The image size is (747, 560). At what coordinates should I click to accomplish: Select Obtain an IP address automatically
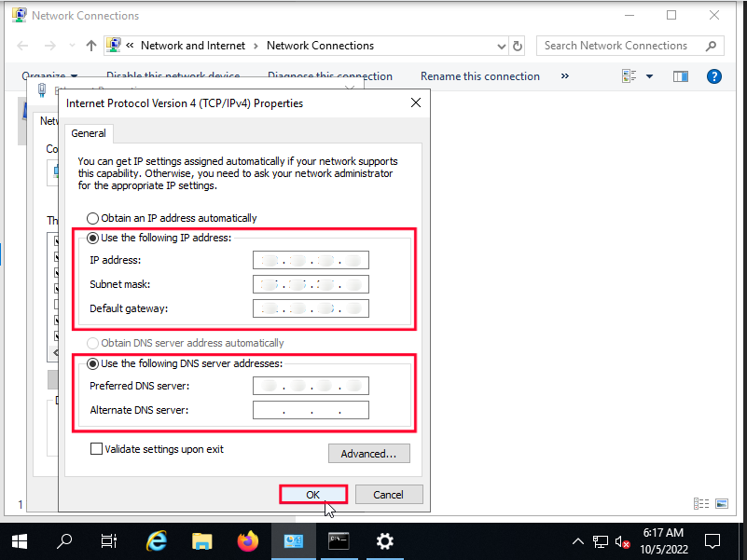(x=93, y=218)
